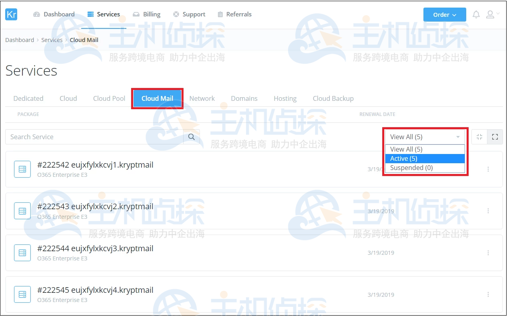The width and height of the screenshot is (507, 316).
Task: Choose View All (5) option in list
Action: tap(425, 149)
